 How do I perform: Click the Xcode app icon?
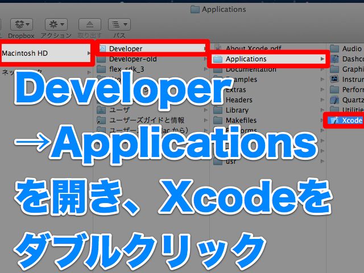[334, 120]
